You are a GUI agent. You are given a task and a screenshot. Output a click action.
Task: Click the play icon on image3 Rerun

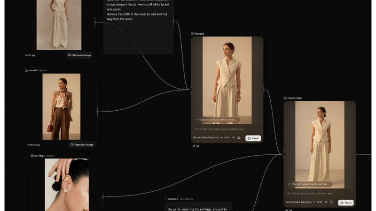point(250,138)
